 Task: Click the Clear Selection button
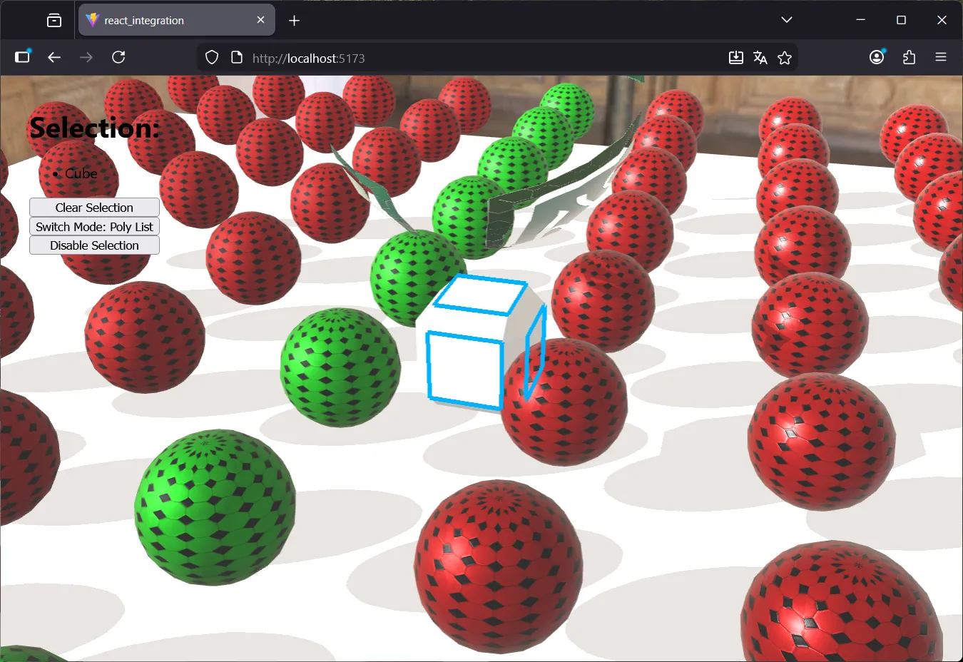(x=94, y=207)
